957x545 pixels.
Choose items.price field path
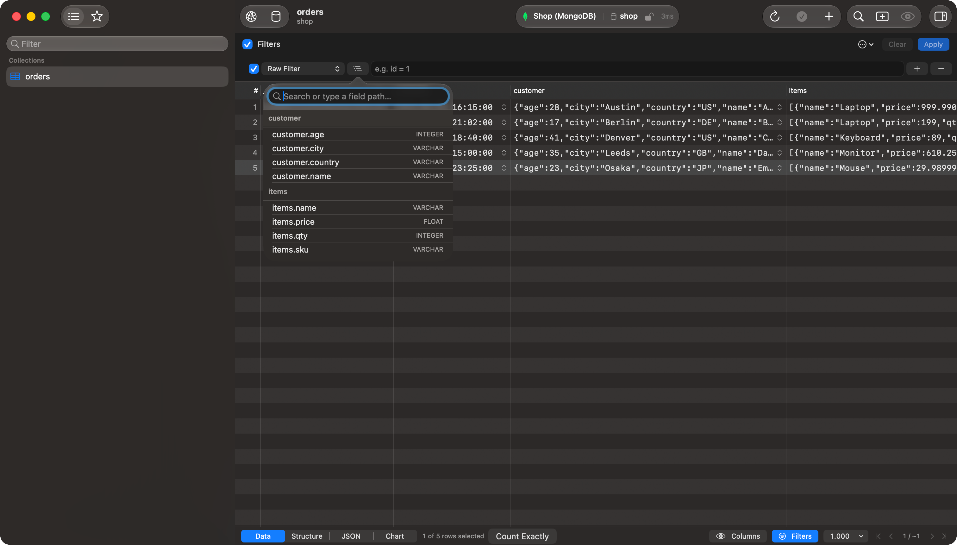click(x=358, y=222)
